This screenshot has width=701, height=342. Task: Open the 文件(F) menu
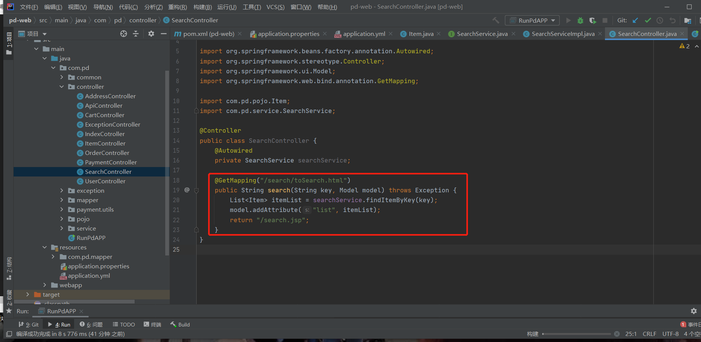click(29, 7)
